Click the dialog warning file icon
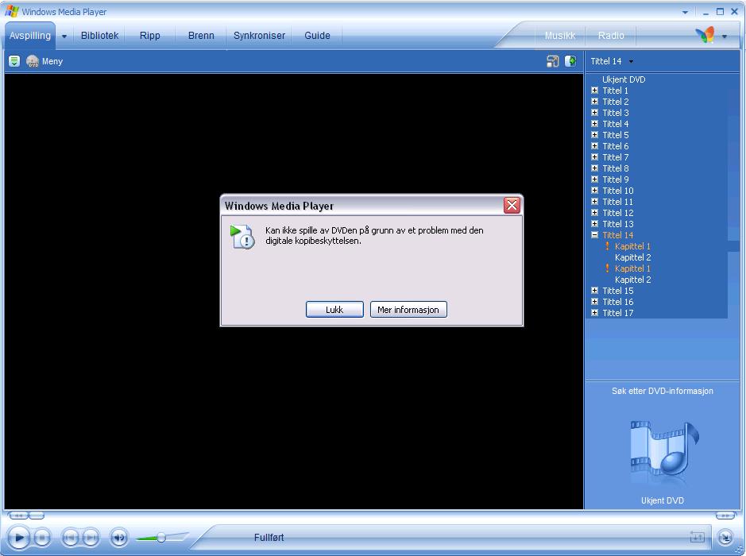This screenshot has width=746, height=556. coord(242,237)
